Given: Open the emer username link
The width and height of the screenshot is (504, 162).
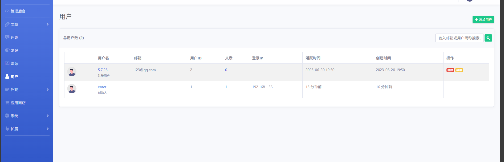Looking at the screenshot, I should [102, 87].
